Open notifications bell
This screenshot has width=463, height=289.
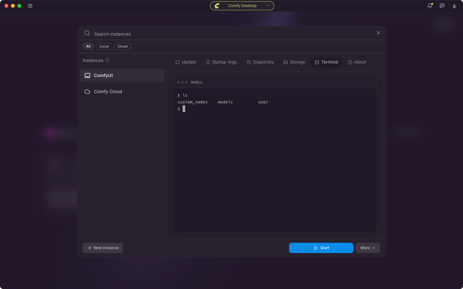click(x=430, y=6)
